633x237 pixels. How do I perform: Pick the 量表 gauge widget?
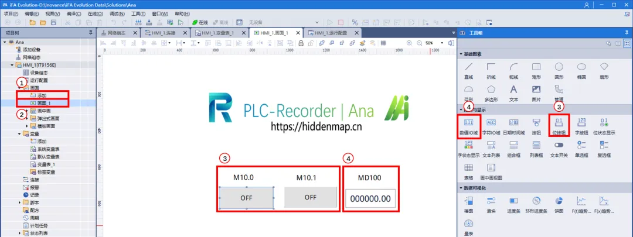[469, 227]
